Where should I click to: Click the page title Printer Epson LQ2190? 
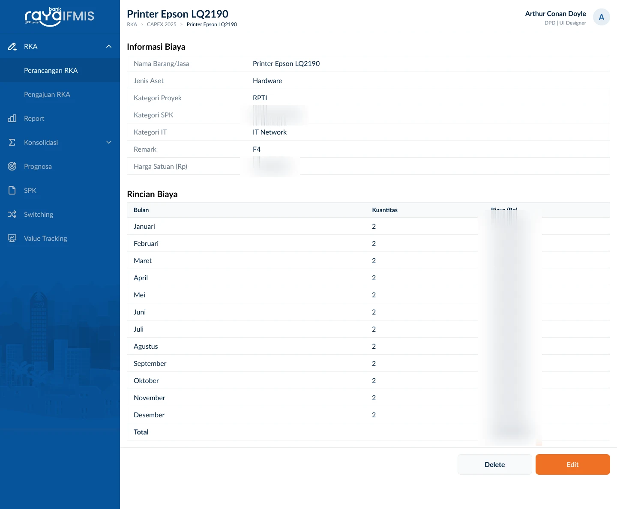177,14
